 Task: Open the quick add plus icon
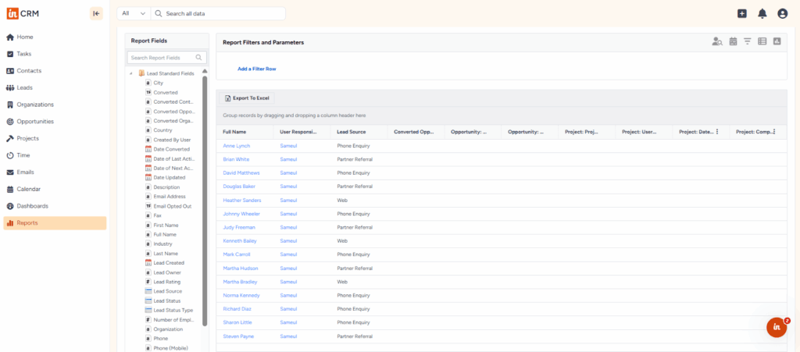click(741, 13)
